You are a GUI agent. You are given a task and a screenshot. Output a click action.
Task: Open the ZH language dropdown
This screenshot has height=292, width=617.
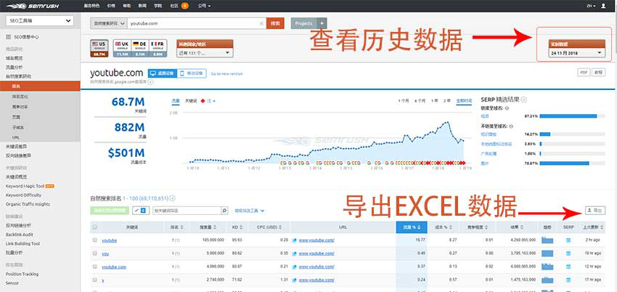[591, 6]
